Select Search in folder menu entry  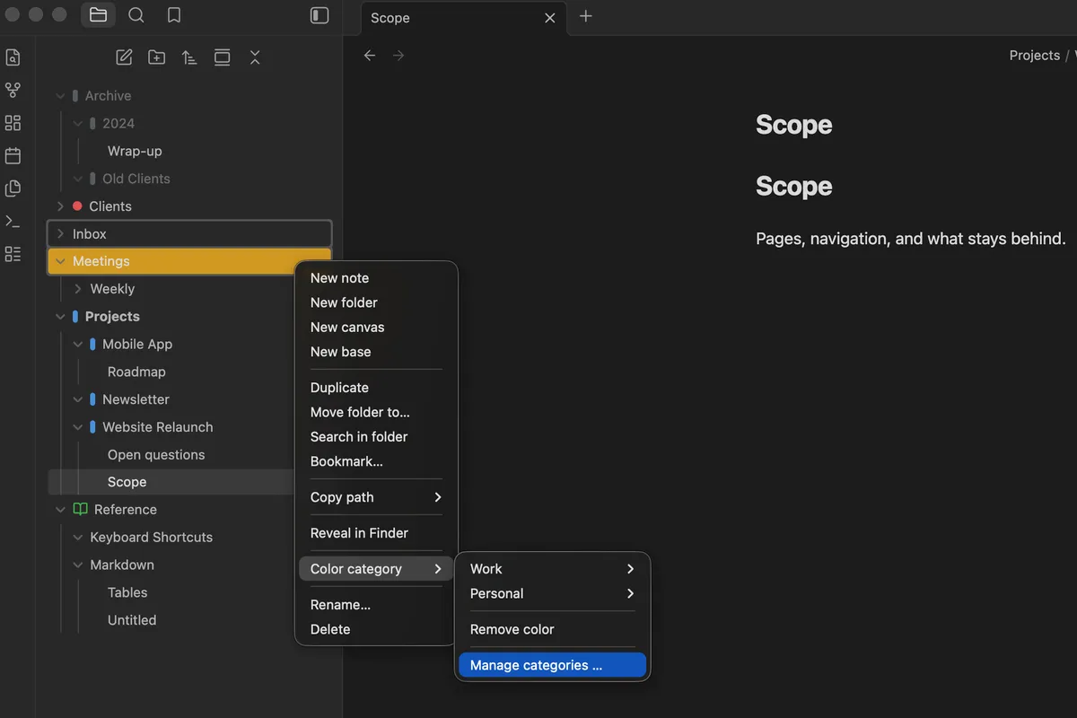click(x=376, y=437)
